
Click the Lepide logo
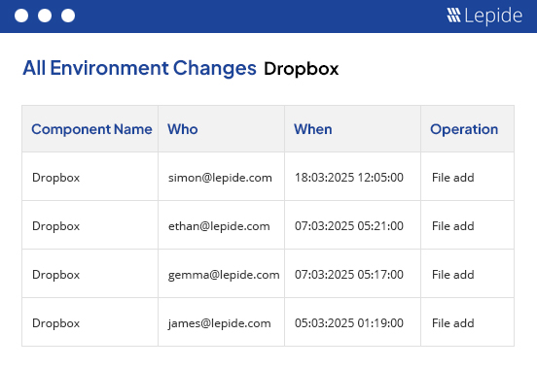484,16
